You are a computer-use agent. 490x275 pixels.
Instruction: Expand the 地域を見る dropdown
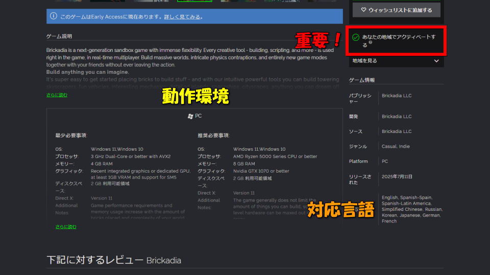tap(396, 61)
